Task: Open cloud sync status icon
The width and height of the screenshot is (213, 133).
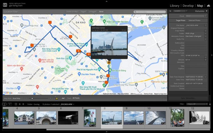Action: [208, 6]
